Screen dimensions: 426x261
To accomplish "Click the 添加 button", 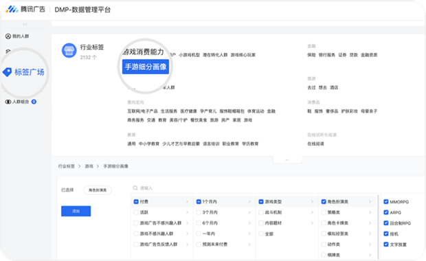I will point(76,211).
